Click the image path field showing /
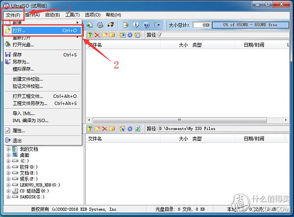 tap(224, 35)
